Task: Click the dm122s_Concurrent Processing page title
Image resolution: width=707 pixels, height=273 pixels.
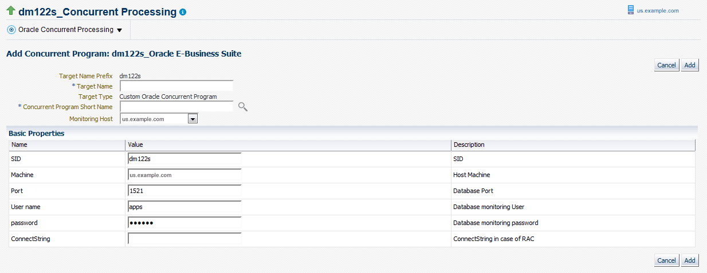Action: click(97, 11)
